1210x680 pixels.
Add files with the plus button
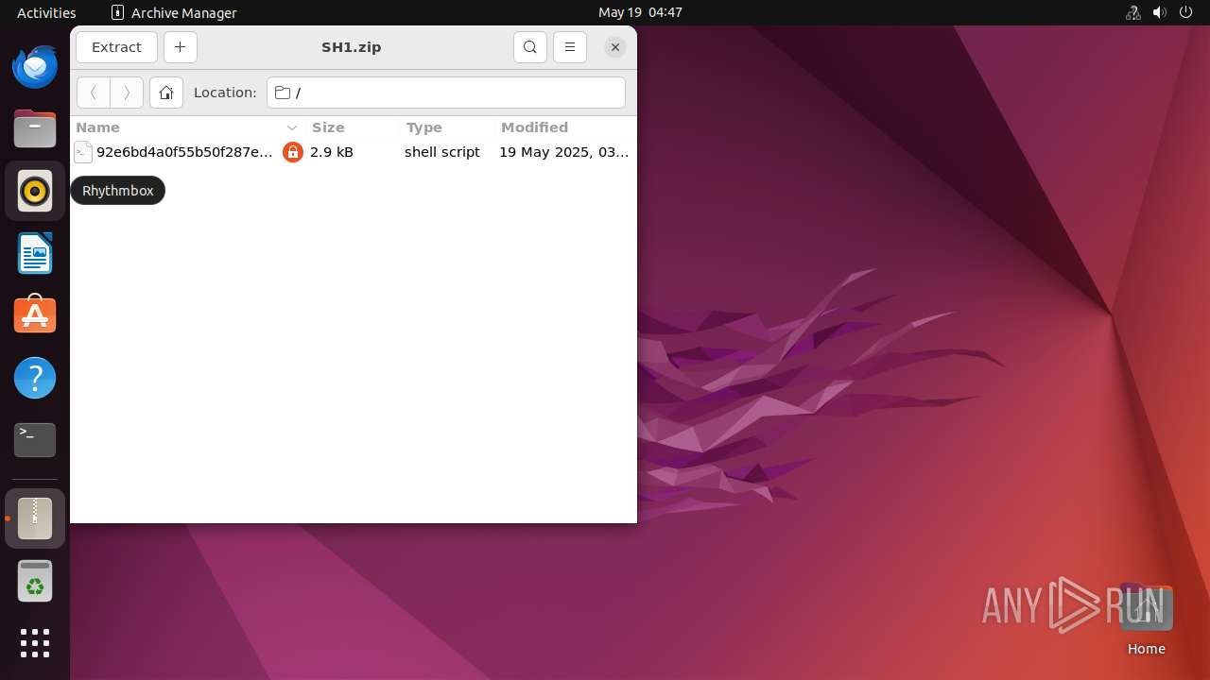pos(180,47)
